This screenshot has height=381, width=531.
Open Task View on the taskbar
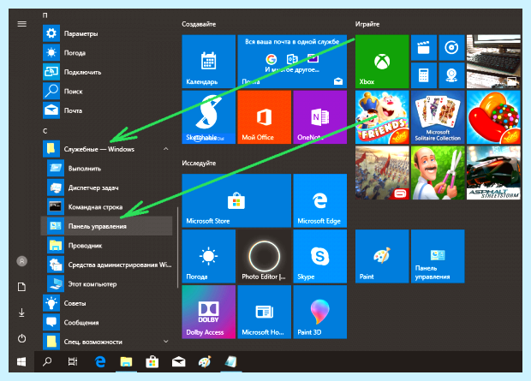tap(73, 361)
